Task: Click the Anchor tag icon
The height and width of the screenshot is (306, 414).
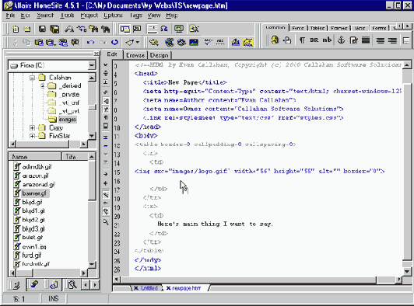Action: (342, 40)
